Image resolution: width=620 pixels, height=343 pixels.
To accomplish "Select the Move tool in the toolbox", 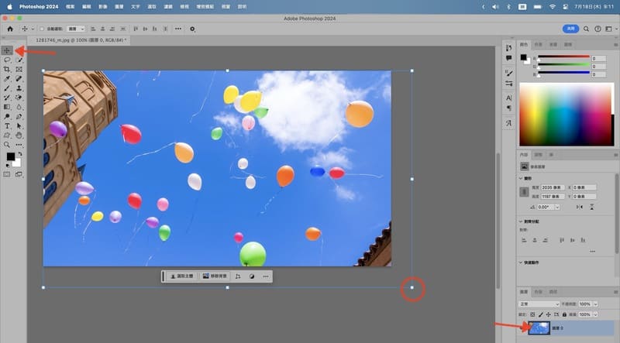I will 7,50.
